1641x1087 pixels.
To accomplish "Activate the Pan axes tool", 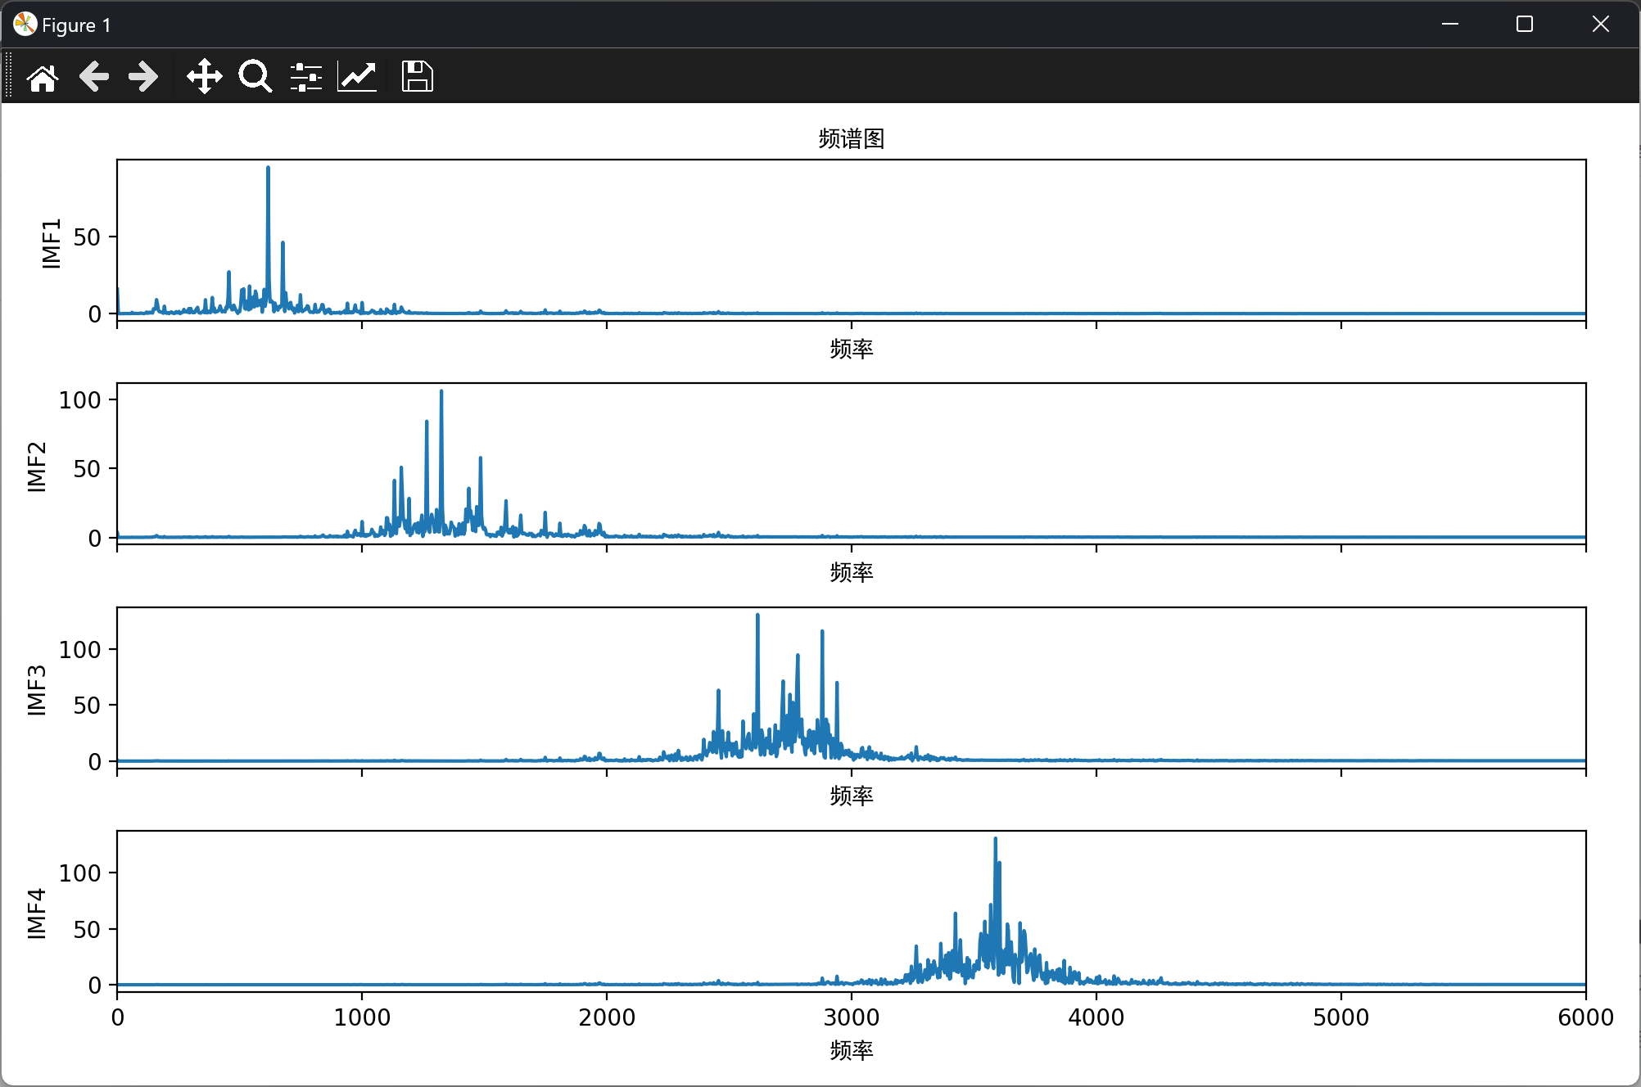I will (x=204, y=77).
